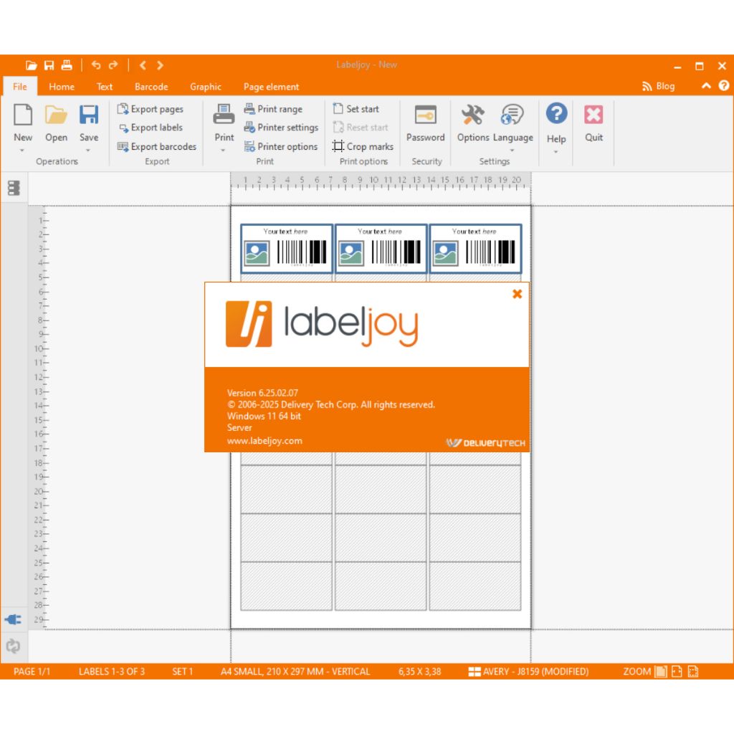Toggle the data panel icon at top left
Screen dimensions: 734x734
click(x=14, y=188)
